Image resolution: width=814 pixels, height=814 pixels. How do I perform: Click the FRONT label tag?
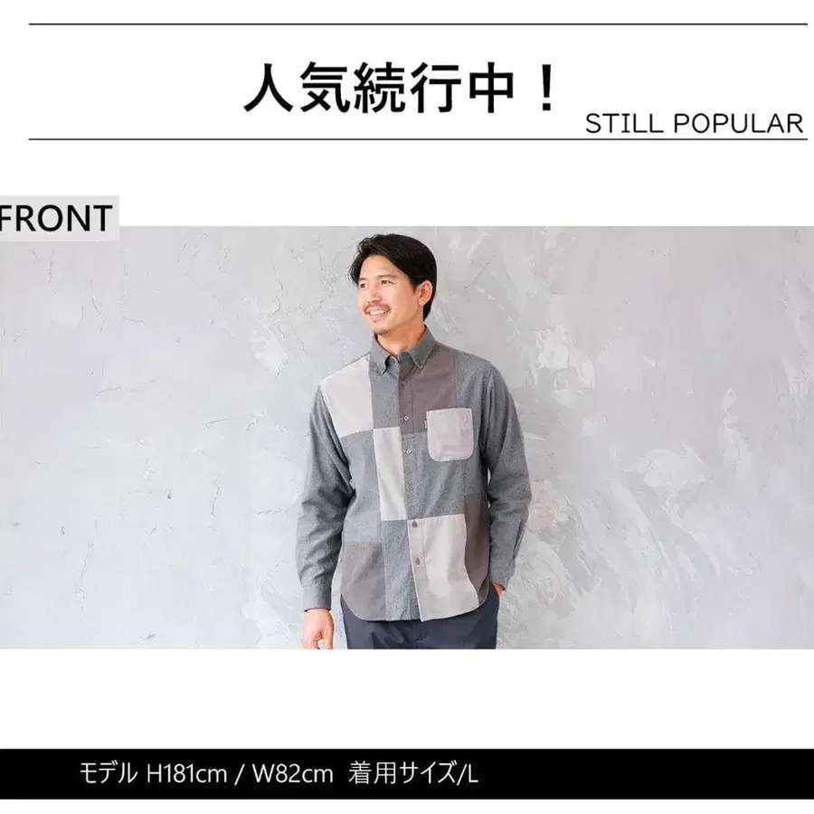pyautogui.click(x=57, y=218)
